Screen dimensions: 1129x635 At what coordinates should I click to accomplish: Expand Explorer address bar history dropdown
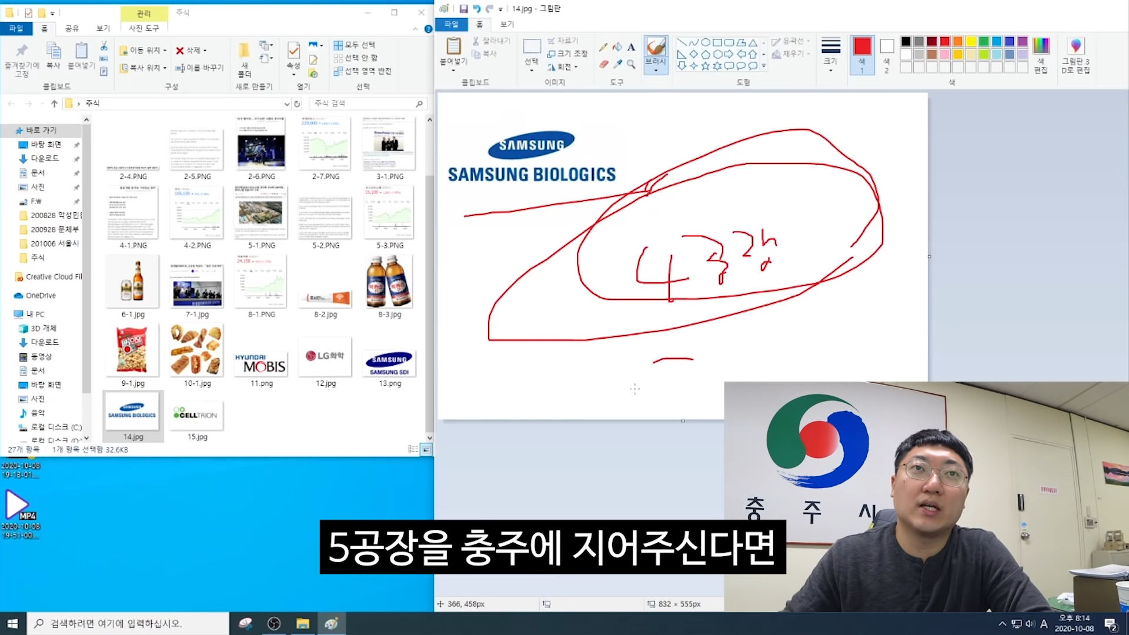pyautogui.click(x=287, y=104)
